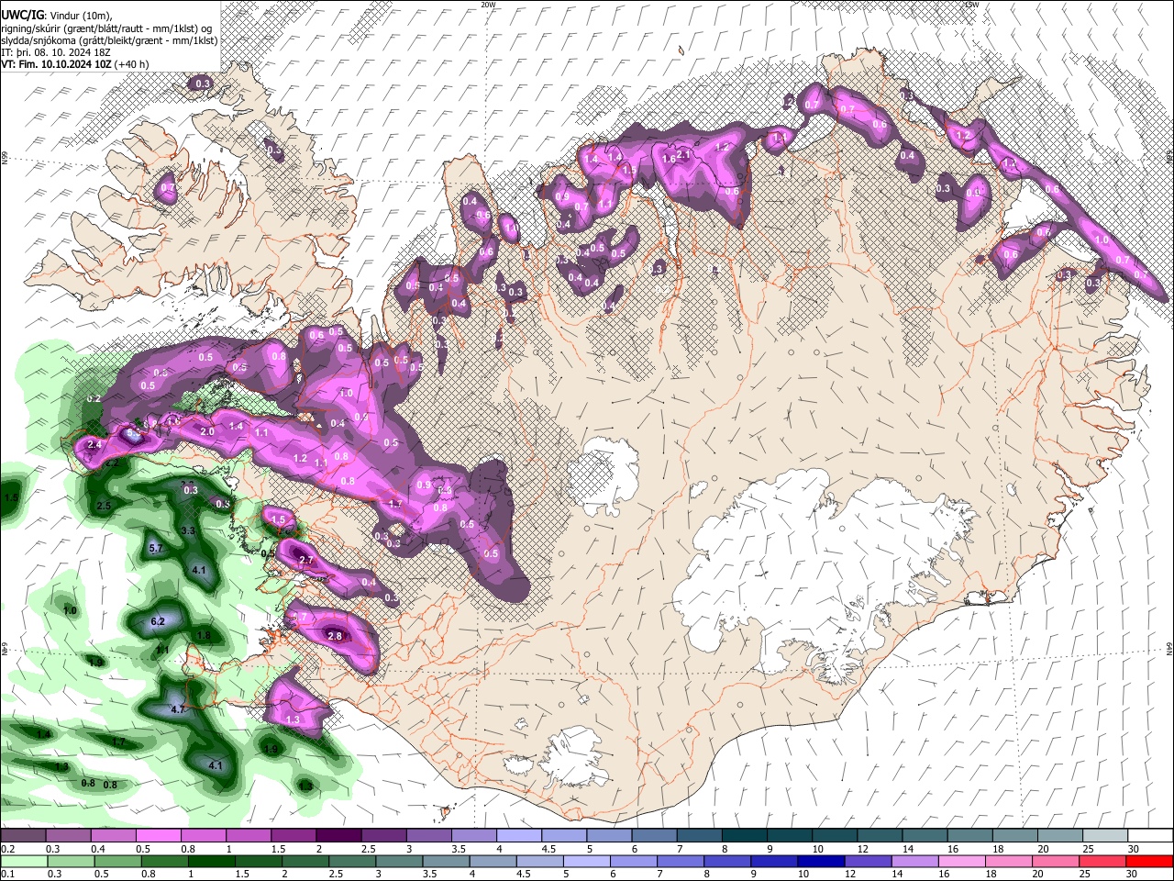Screen dimensions: 1174x881
Task: Click the '20W' longitude label at the top edge
Action: coord(488,5)
